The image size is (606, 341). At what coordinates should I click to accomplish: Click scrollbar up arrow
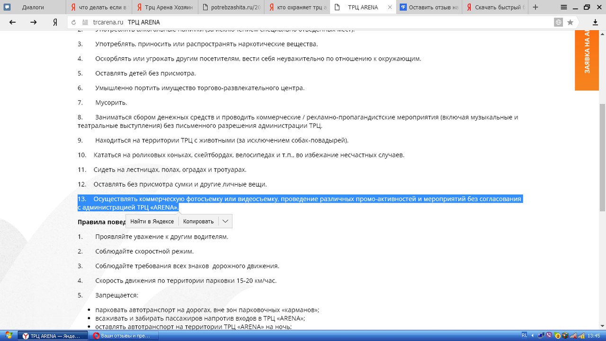[602, 34]
